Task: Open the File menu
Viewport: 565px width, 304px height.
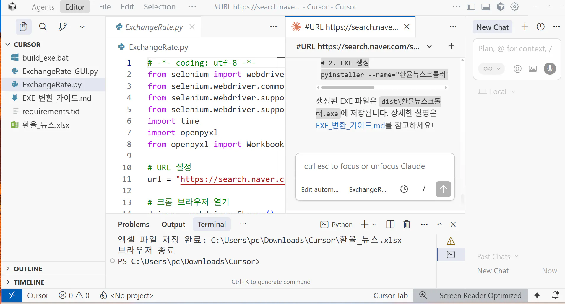Action: tap(105, 7)
